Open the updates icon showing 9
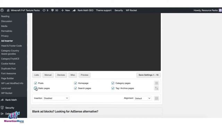 pos(44,10)
